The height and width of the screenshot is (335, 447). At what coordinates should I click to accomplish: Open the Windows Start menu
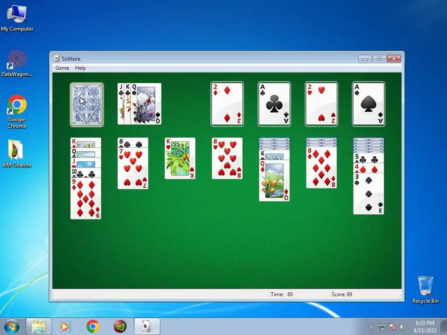(x=12, y=326)
